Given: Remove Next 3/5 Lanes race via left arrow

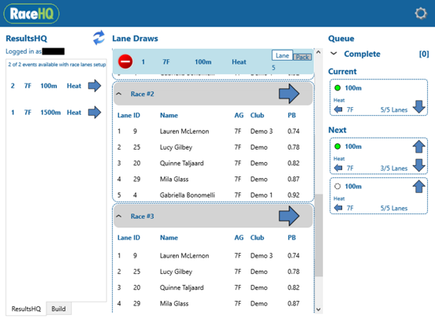Looking at the screenshot, I should pos(338,168).
